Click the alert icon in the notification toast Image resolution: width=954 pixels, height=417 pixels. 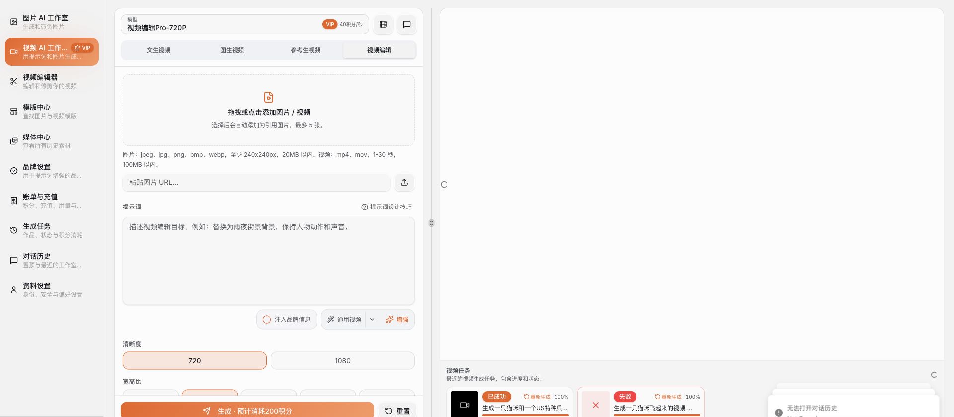pos(779,413)
